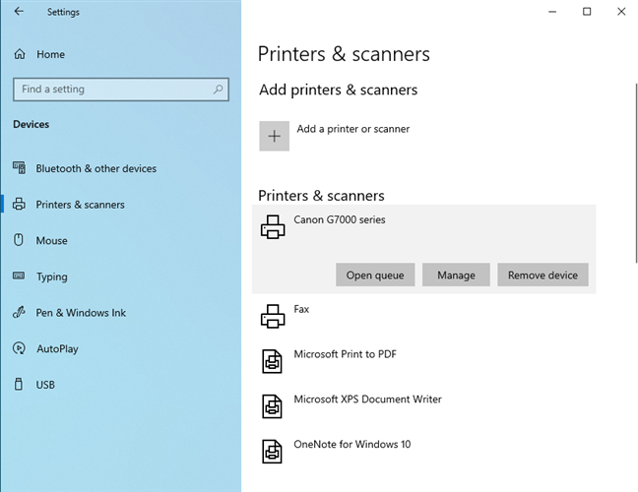The height and width of the screenshot is (492, 638).
Task: Click the back arrow in Settings
Action: tap(19, 12)
